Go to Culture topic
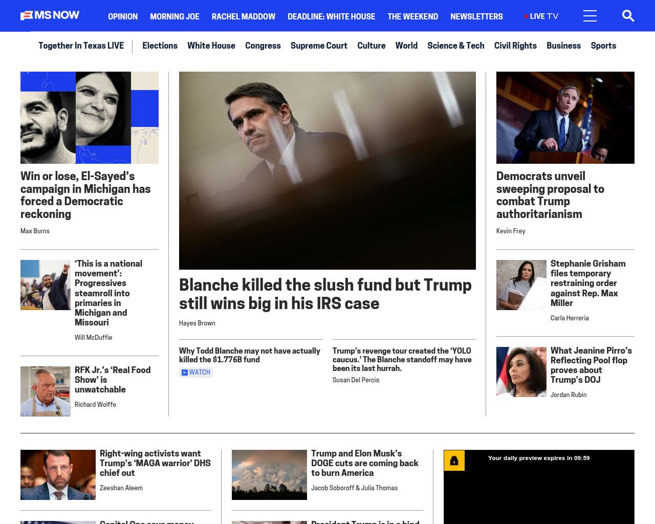 (372, 46)
